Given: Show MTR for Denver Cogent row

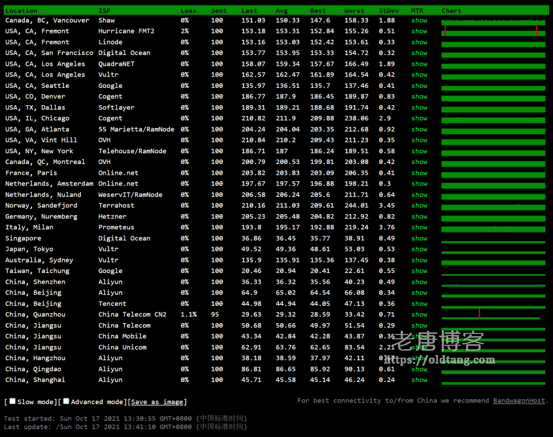Looking at the screenshot, I should [419, 97].
